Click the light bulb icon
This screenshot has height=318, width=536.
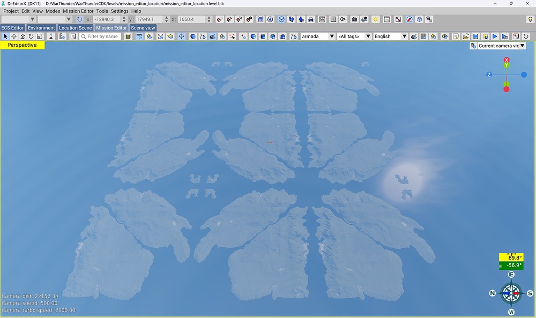coord(530,19)
